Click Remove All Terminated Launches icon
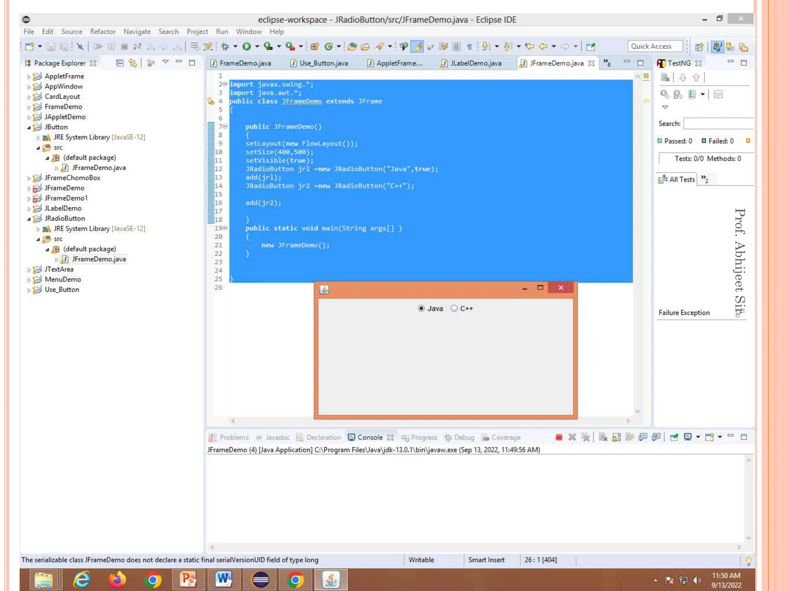 (585, 437)
